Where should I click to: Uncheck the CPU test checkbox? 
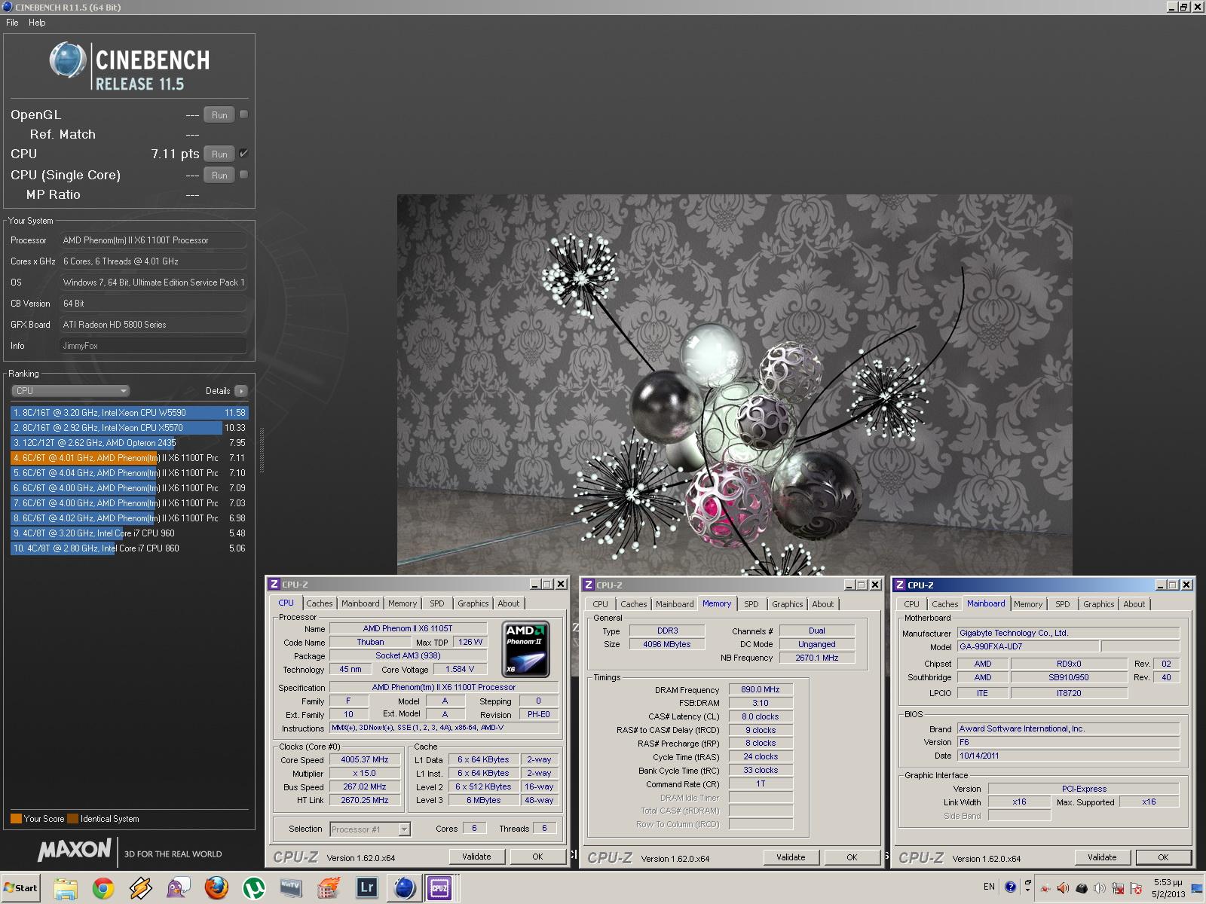pos(243,153)
